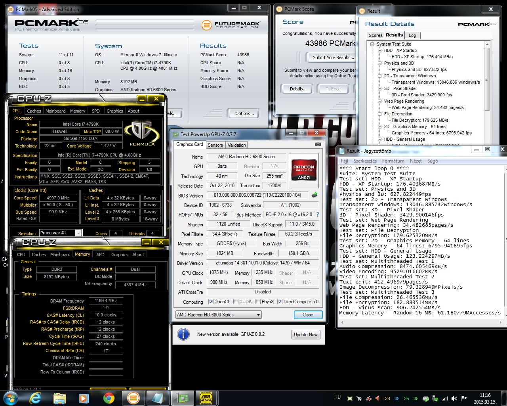Open the Scores tab in Result Details
Screen dimensions: 507x406
[x=375, y=35]
